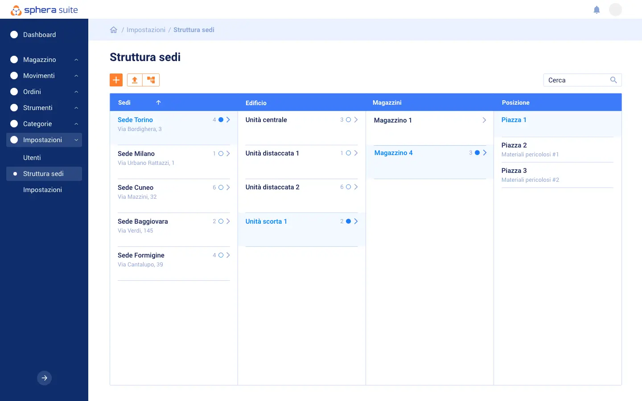
Task: Collapse sidebar with arrow button
Action: pos(44,378)
